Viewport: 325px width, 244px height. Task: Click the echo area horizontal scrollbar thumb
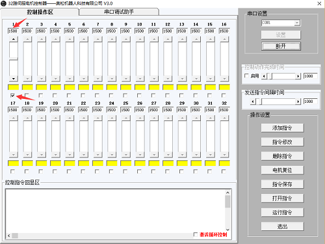[x=15, y=236]
